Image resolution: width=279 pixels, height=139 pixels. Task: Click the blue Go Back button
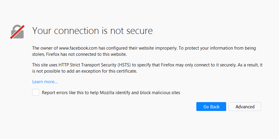[211, 107]
